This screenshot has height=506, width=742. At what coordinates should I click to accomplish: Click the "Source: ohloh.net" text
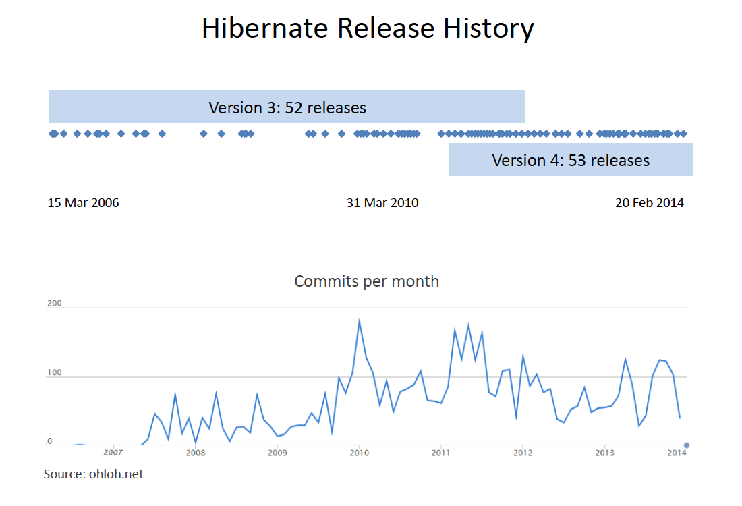[x=94, y=474]
